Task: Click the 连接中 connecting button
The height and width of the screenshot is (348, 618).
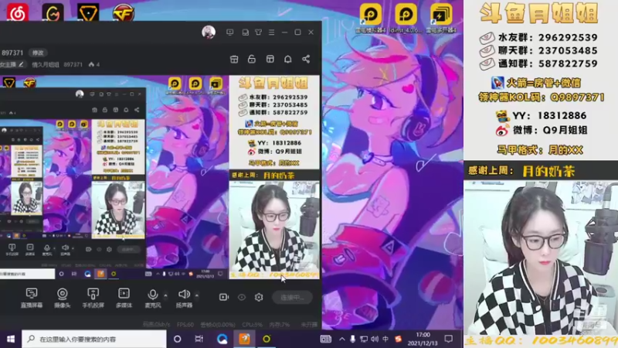Action: pyautogui.click(x=293, y=297)
